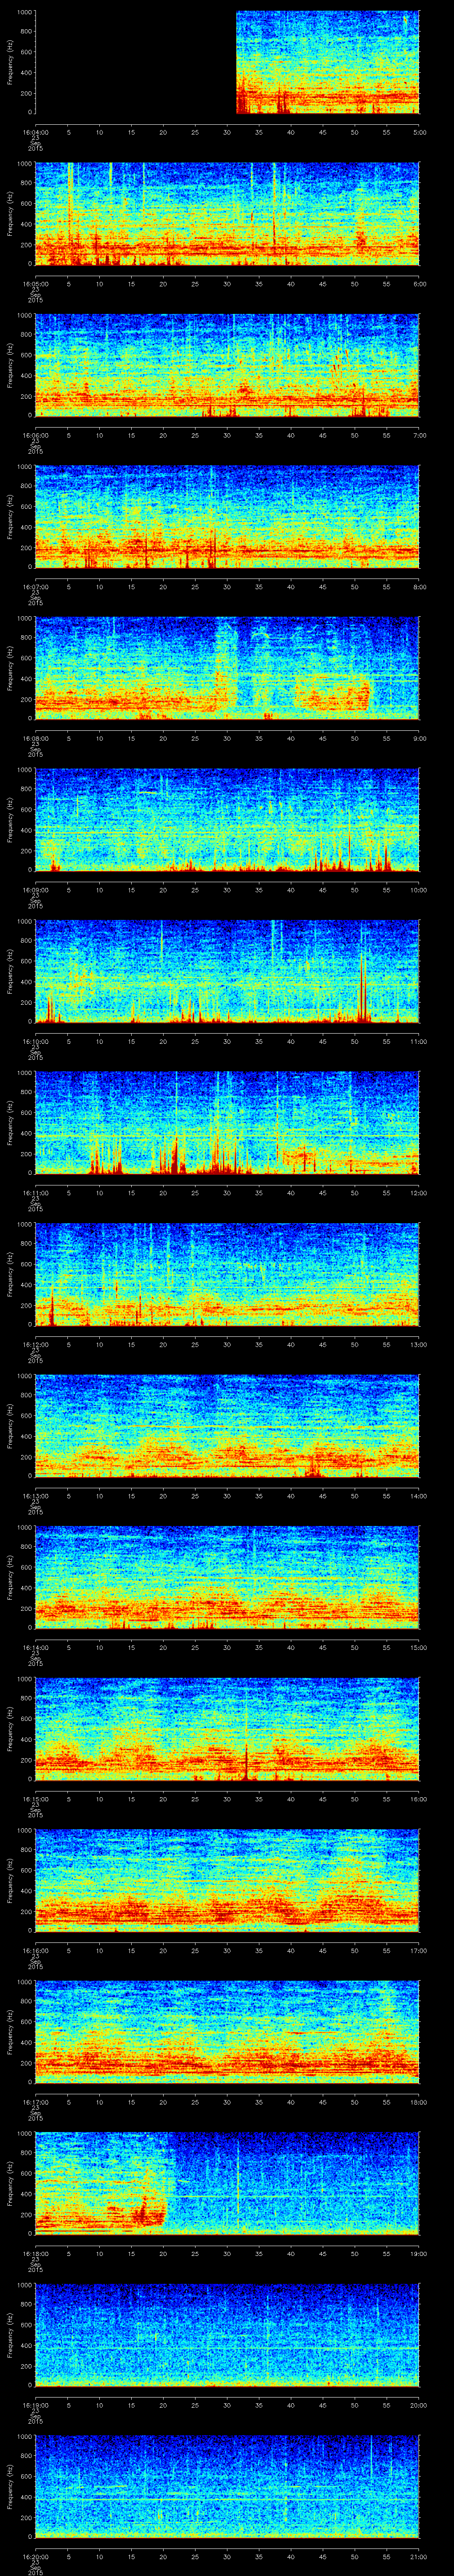Screen dimensions: 454x2576
Task: Click the '5:00' end-of-axis label
Action: (x=419, y=132)
